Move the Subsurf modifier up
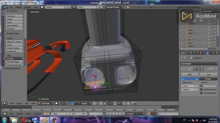This screenshot has height=123, width=220. [x=209, y=69]
